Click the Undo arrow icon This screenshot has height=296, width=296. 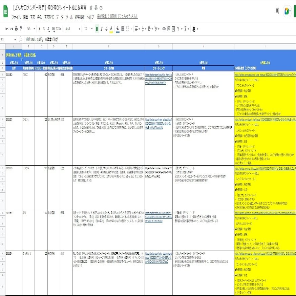(7, 29)
